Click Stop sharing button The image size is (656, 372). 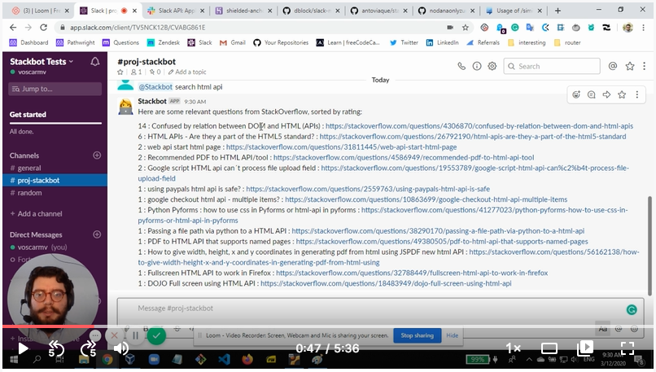(x=417, y=335)
